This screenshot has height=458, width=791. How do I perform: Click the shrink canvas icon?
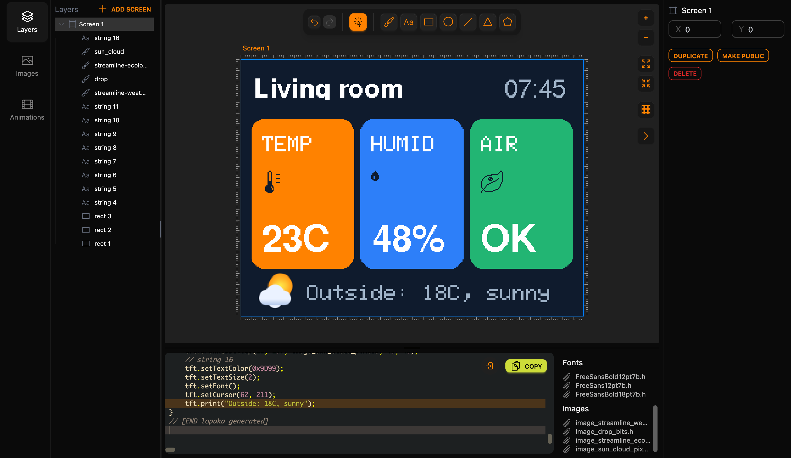pos(646,83)
